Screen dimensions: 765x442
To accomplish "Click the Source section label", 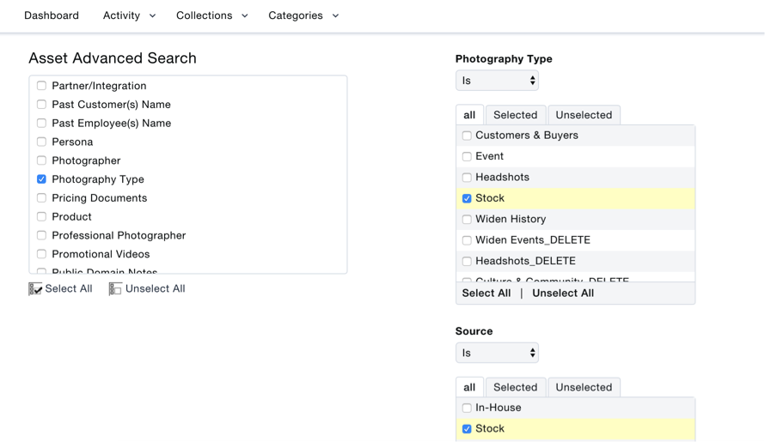I will [474, 331].
